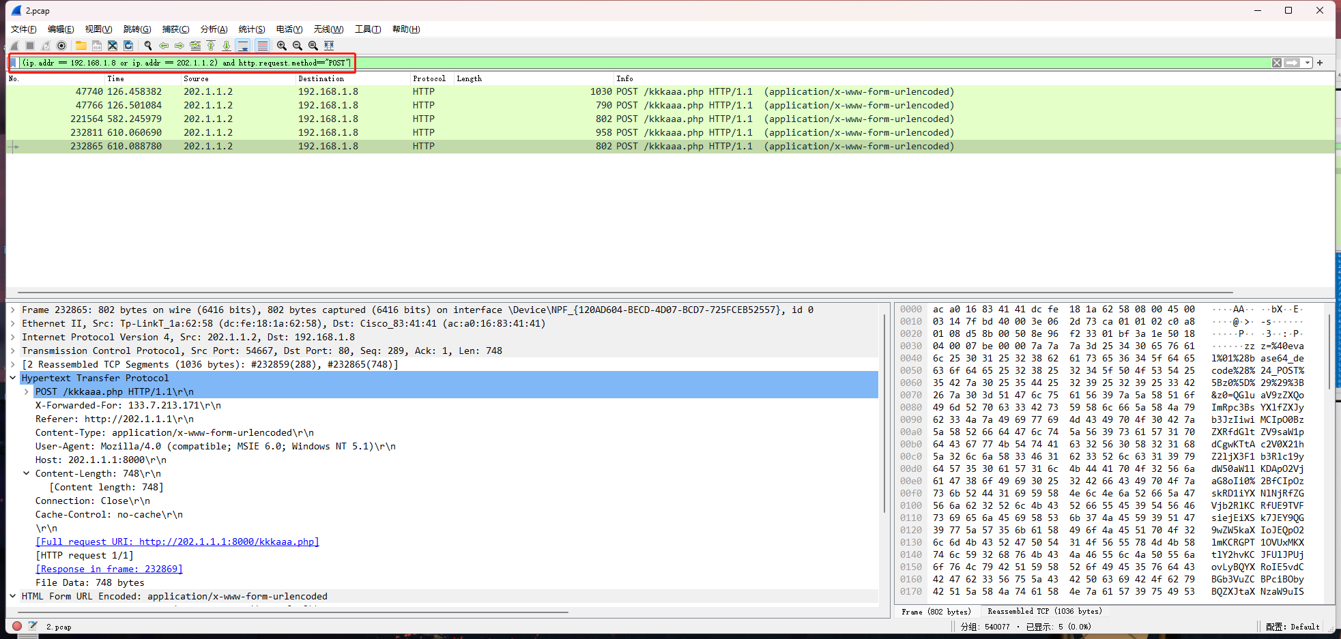The height and width of the screenshot is (639, 1341).
Task: Select the X-Forwarded-For header line
Action: [128, 405]
